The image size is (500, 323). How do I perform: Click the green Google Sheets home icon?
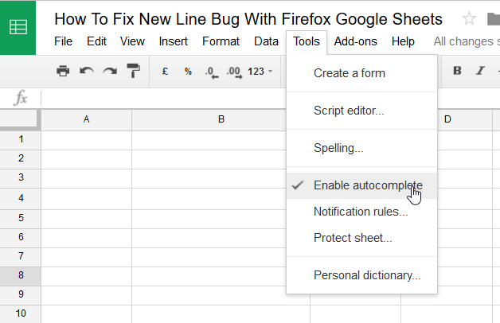pos(18,27)
